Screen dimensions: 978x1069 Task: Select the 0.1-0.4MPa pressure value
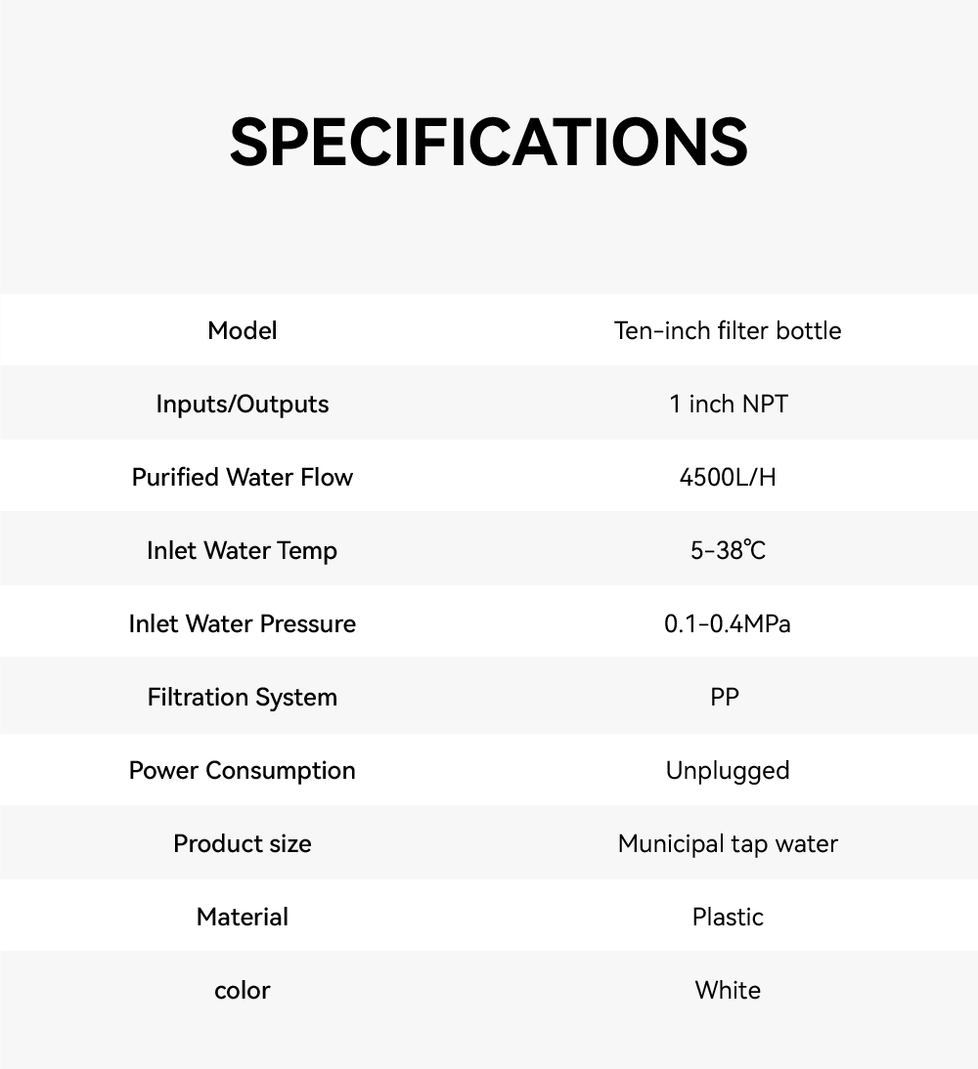[728, 624]
